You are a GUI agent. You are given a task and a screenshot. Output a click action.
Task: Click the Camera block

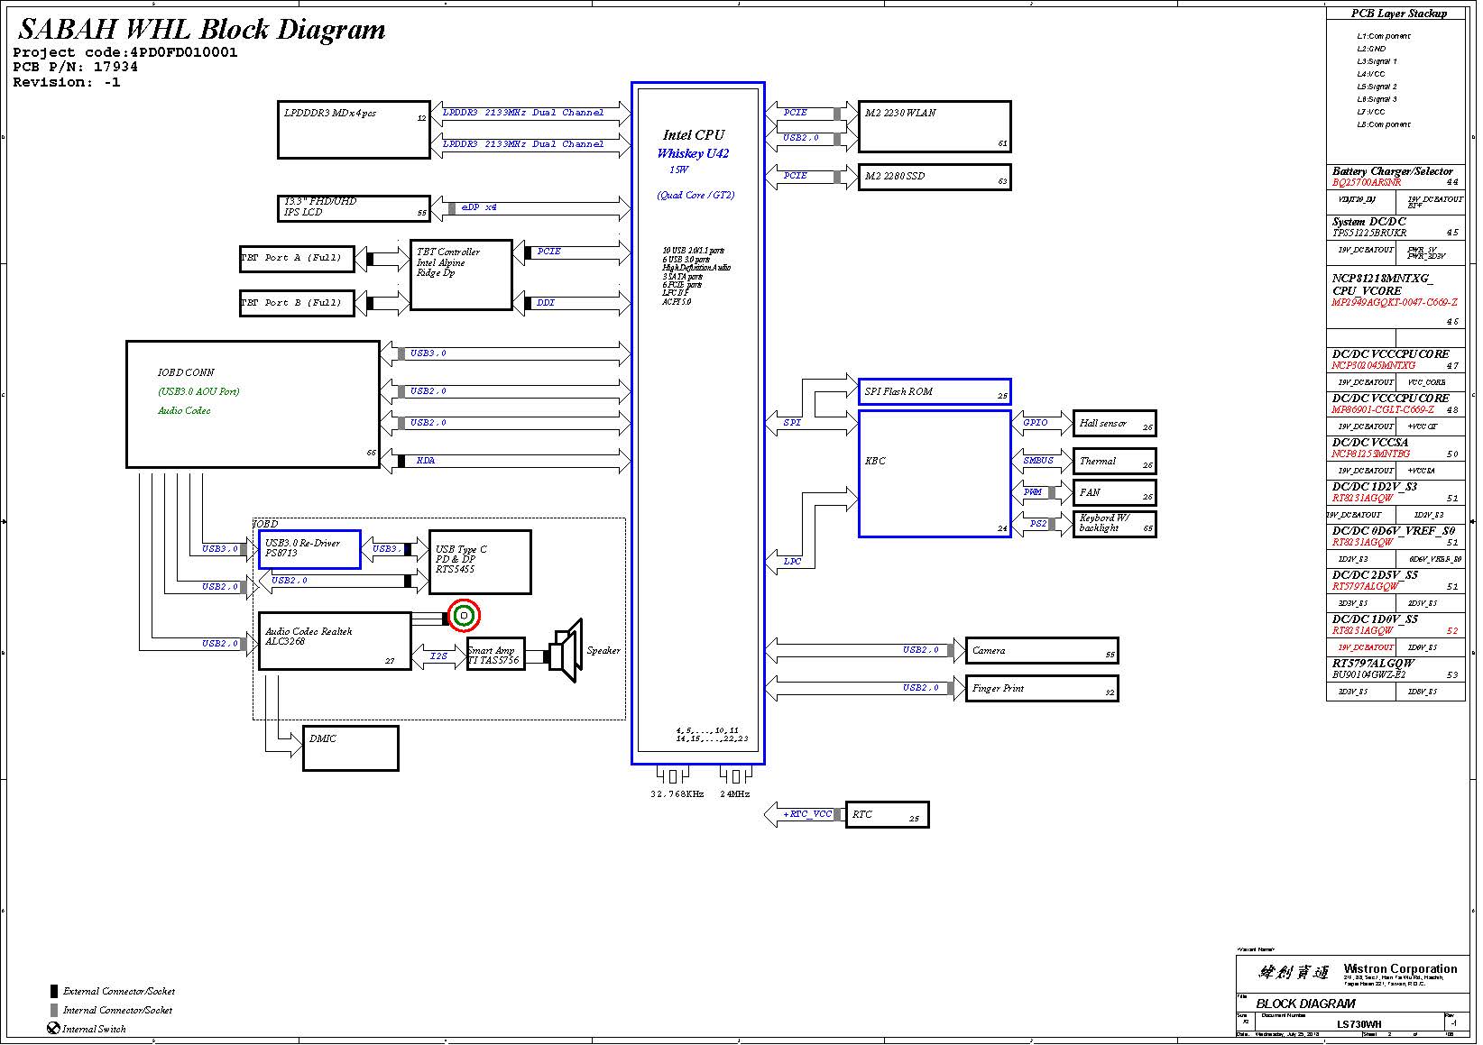(1042, 651)
